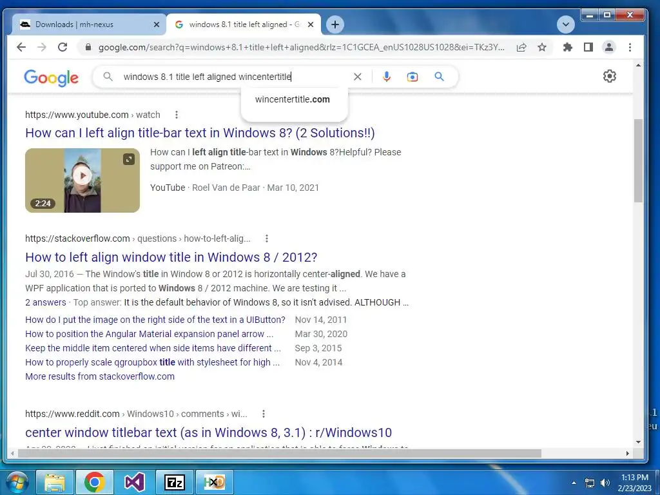Screen dimensions: 660x495
Task: Open tab search chevron dropdown
Action: [x=566, y=24]
